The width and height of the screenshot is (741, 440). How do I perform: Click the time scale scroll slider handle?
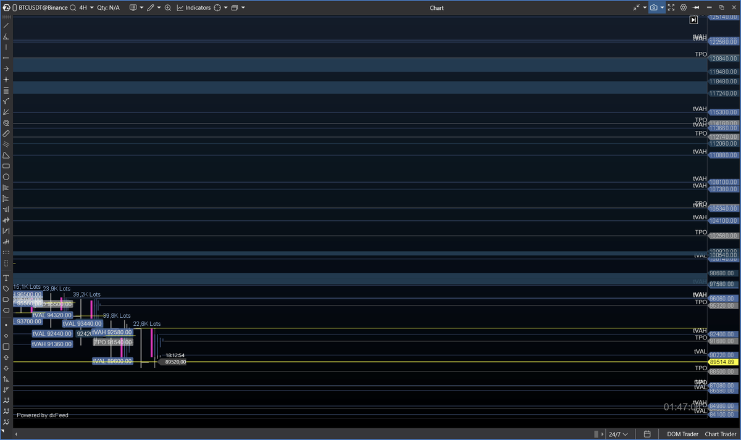coord(596,434)
